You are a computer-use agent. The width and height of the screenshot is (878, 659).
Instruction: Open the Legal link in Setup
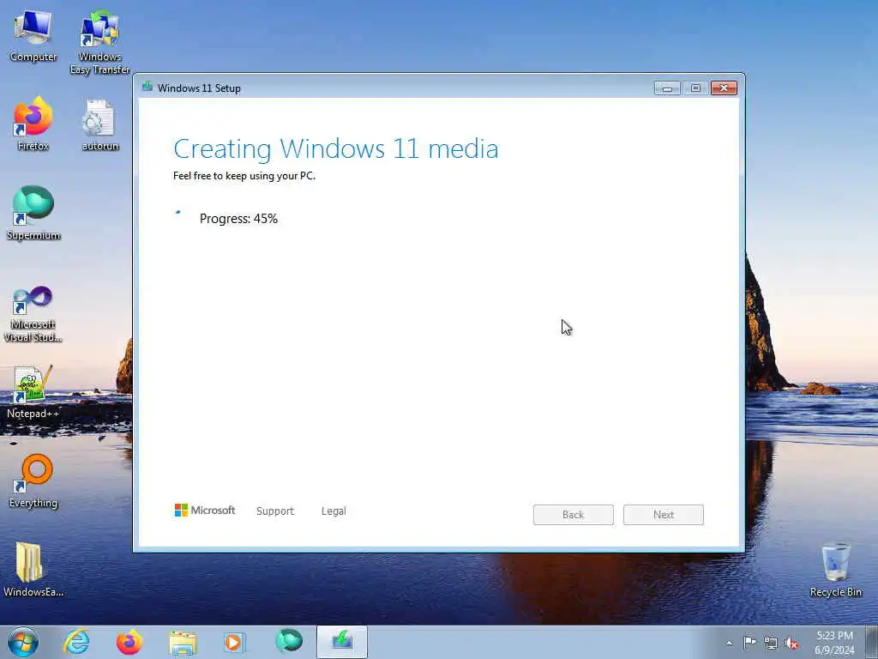[x=334, y=511]
